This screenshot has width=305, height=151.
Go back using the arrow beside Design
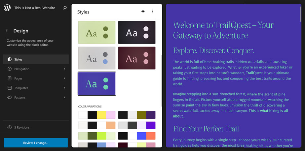(x=7, y=31)
